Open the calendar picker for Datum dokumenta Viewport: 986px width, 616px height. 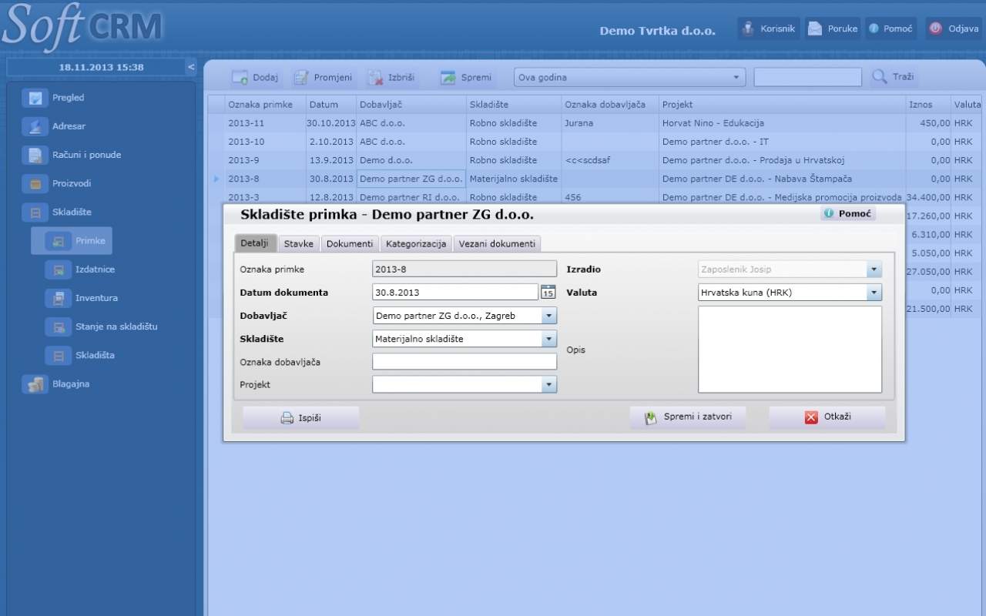548,292
